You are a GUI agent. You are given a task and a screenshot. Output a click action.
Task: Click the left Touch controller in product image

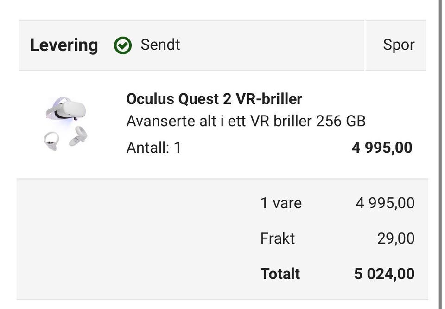point(51,141)
